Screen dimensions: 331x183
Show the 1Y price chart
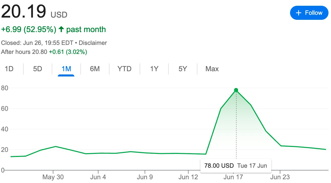(x=154, y=69)
